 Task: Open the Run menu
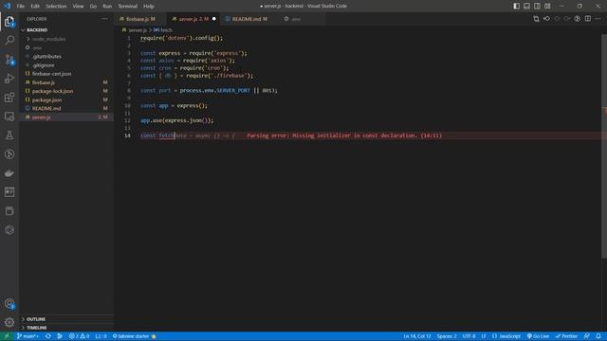(x=107, y=7)
